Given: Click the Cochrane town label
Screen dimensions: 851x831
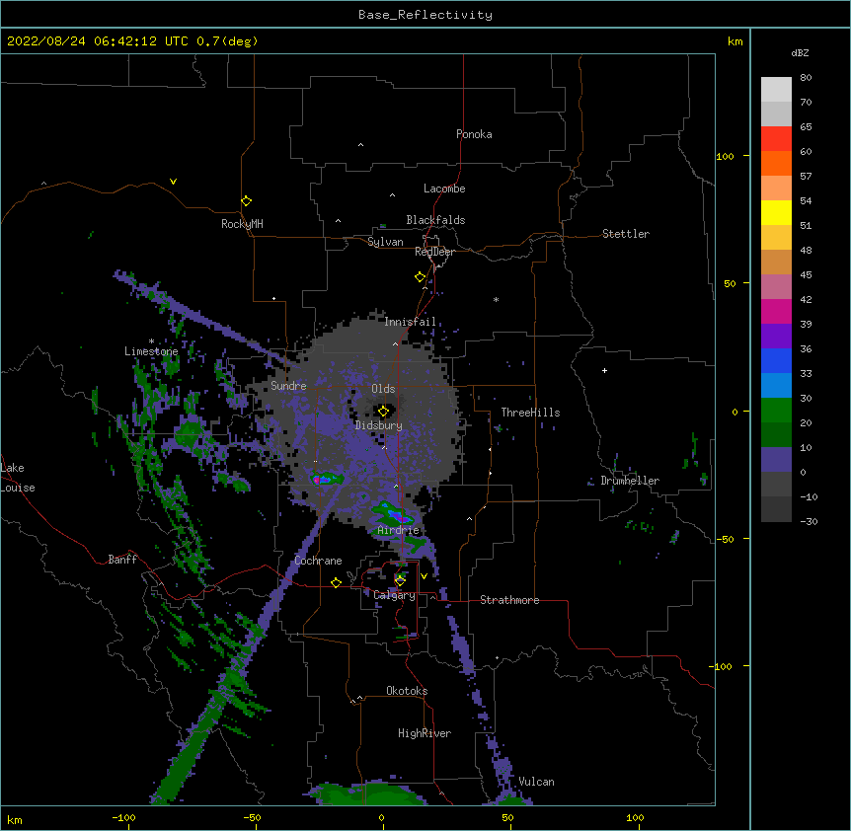Looking at the screenshot, I should point(318,561).
